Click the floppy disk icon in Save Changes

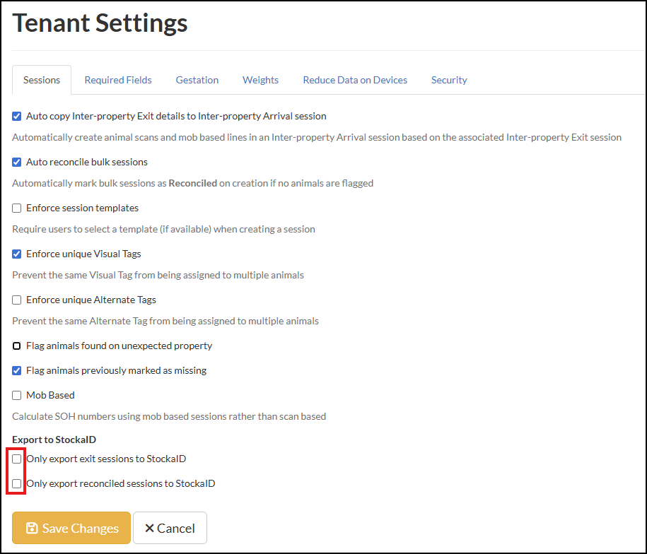pos(32,529)
